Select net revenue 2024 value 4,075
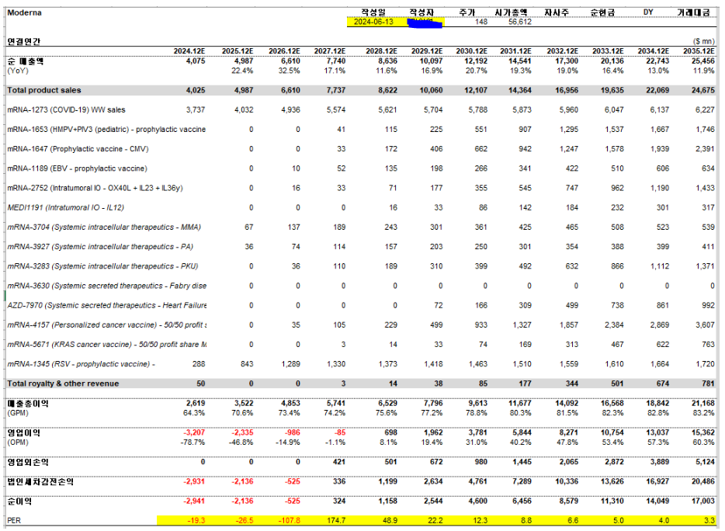725x531 pixels. click(x=196, y=61)
